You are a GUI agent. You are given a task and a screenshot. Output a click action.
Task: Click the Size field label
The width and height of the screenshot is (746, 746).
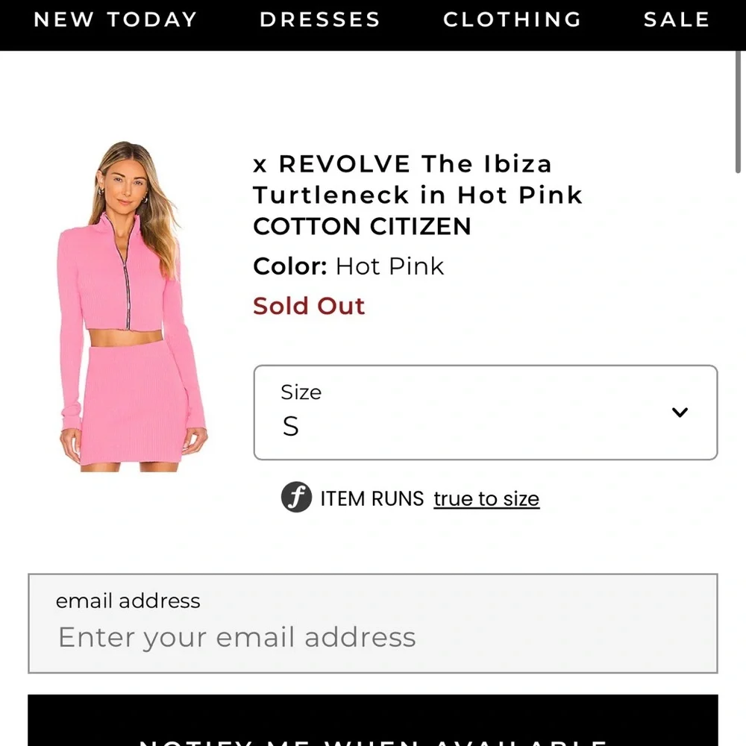(301, 392)
